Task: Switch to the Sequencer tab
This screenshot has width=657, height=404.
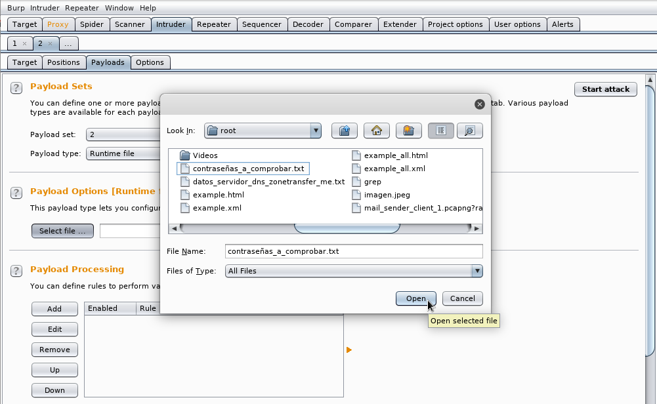Action: 262,24
